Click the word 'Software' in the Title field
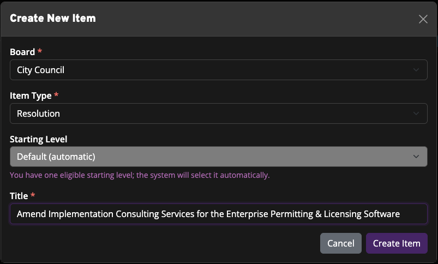438x264 pixels. [x=382, y=214]
